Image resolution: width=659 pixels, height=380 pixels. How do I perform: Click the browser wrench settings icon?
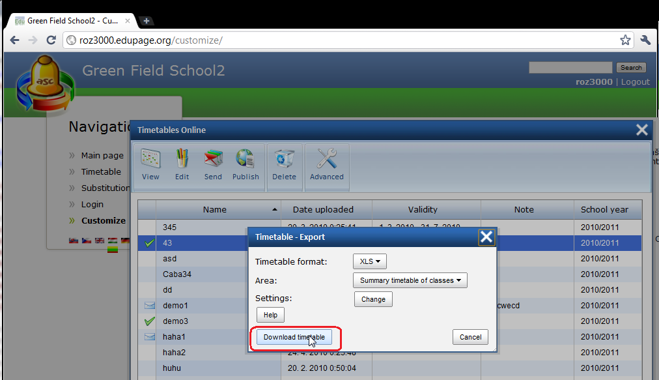(x=645, y=40)
